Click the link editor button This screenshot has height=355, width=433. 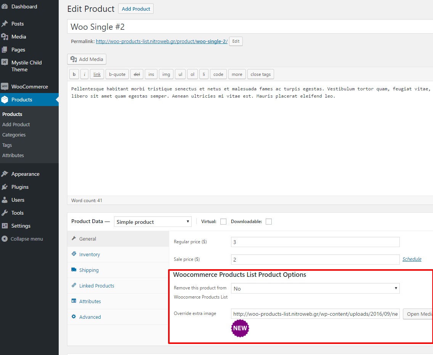pyautogui.click(x=97, y=74)
